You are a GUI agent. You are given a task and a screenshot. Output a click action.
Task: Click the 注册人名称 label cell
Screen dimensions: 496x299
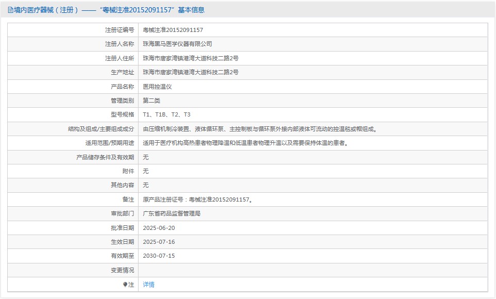coord(73,44)
